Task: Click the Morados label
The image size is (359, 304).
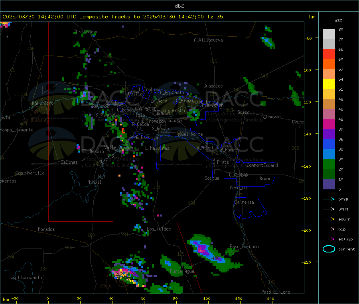Action: [x=46, y=229]
